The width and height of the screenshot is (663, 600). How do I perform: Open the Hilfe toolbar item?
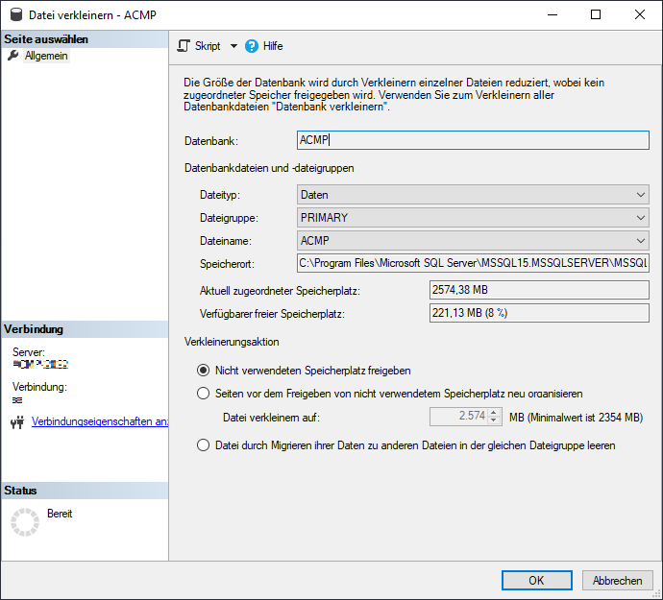[273, 46]
